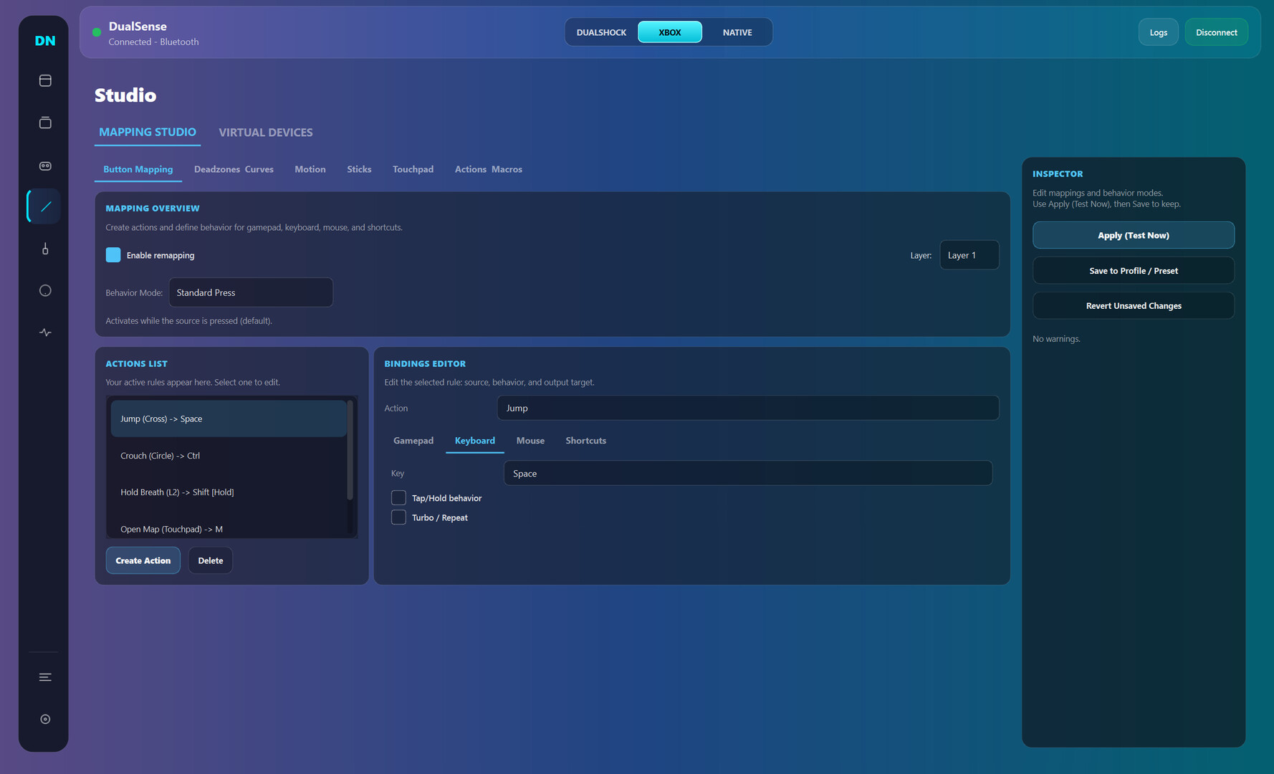This screenshot has height=774, width=1274.
Task: Open the stacked-cards icon in sidebar
Action: coord(45,123)
